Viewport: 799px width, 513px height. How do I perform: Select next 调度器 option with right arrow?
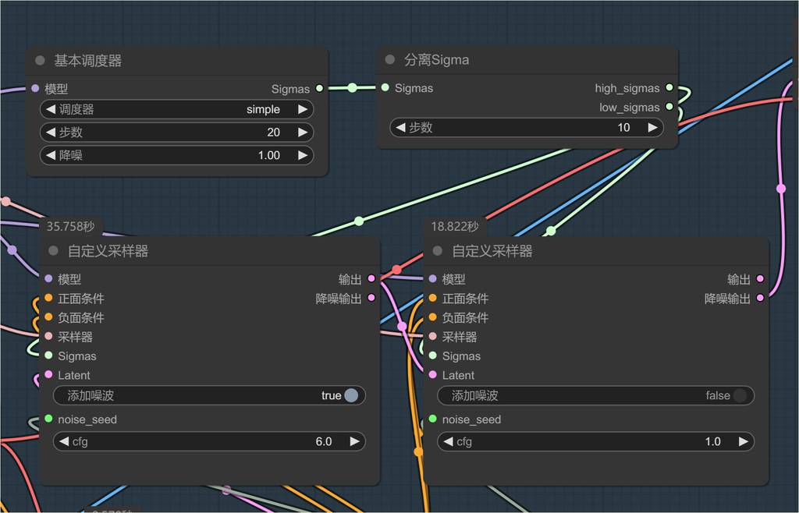coord(303,110)
